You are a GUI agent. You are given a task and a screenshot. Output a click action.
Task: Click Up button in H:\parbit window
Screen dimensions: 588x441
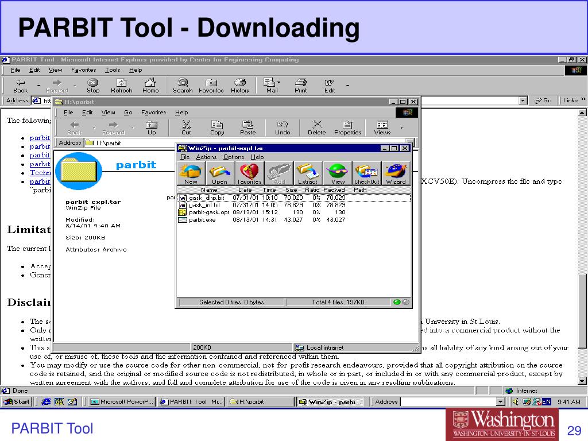[152, 127]
